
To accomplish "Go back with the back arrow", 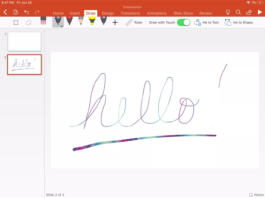I will pos(5,12).
